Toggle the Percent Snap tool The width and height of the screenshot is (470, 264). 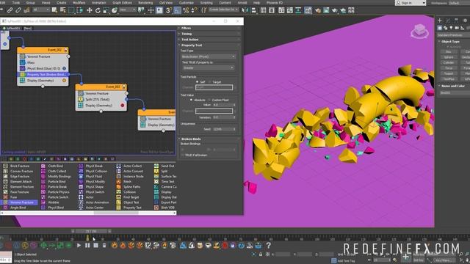coord(186,10)
